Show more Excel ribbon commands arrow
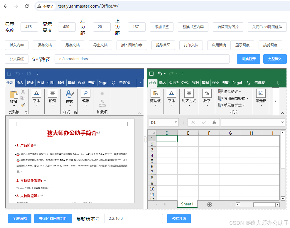 (x=276, y=101)
